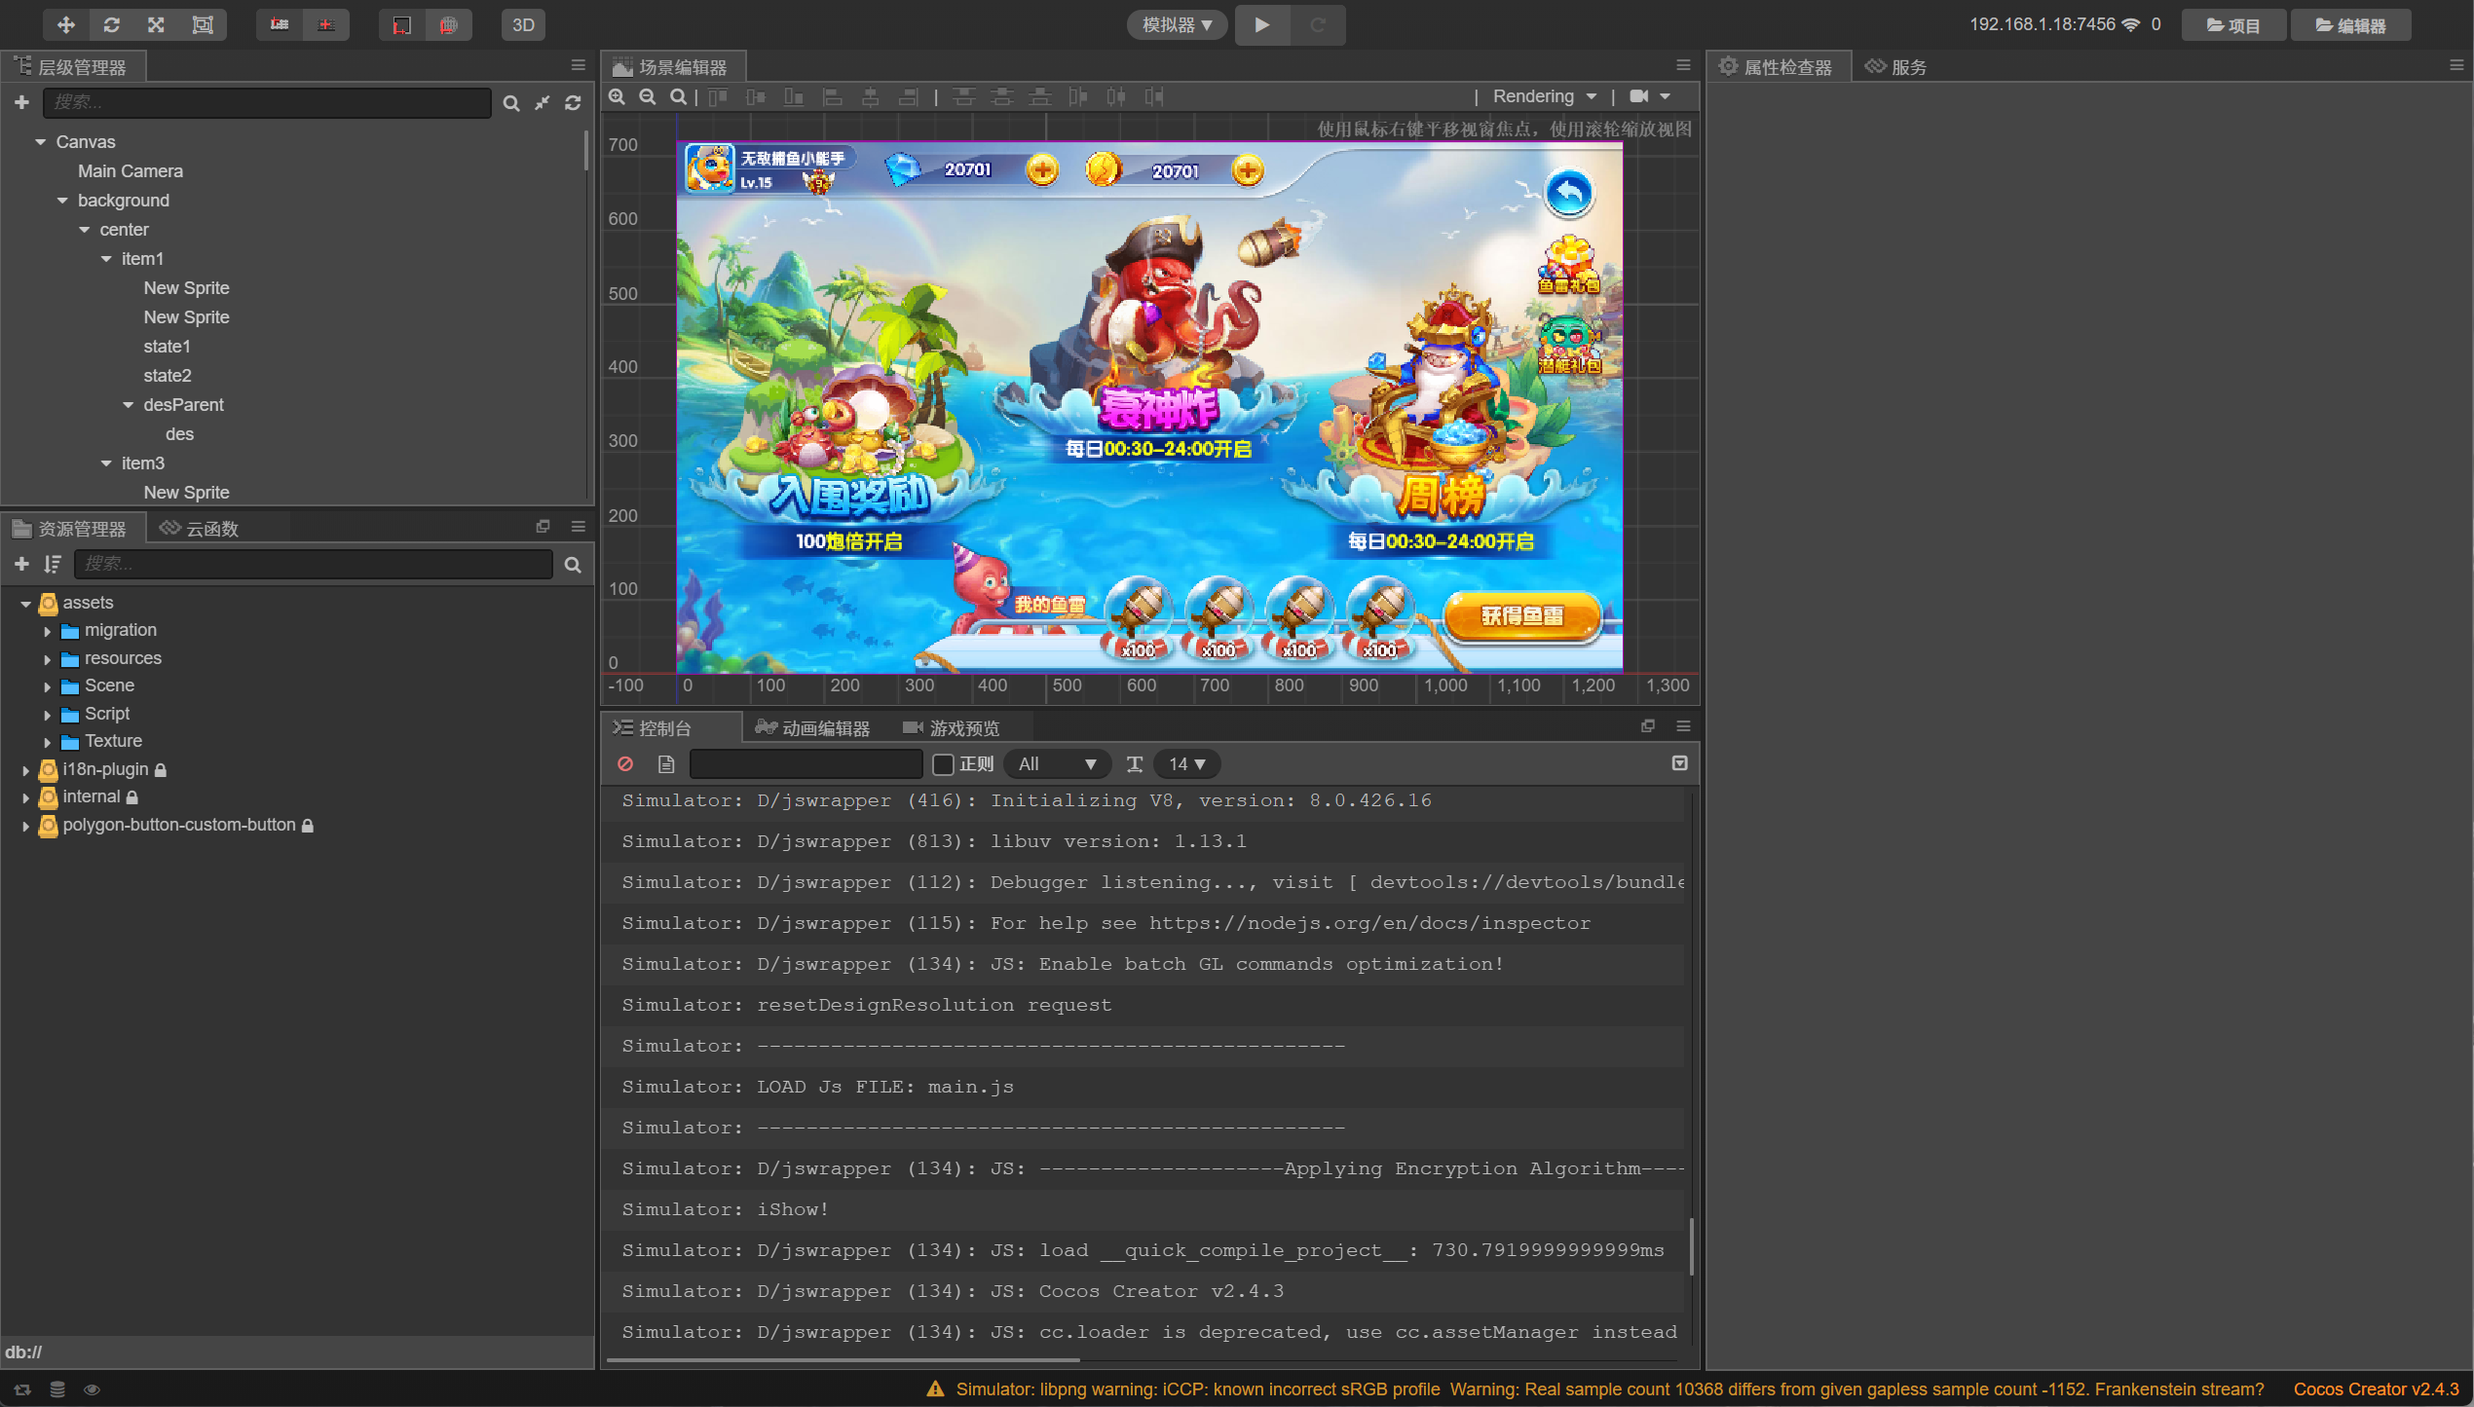Switch to the animation editor tab
This screenshot has height=1407, width=2474.
[x=813, y=727]
